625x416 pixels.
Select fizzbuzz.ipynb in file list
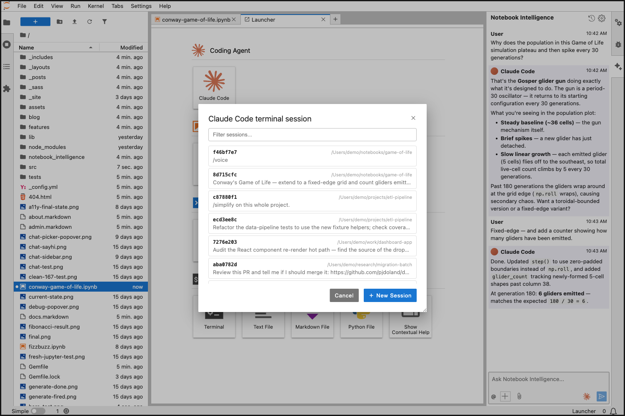pyautogui.click(x=81, y=347)
